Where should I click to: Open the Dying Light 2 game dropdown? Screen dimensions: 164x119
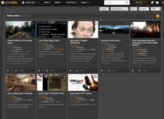click(x=33, y=3)
